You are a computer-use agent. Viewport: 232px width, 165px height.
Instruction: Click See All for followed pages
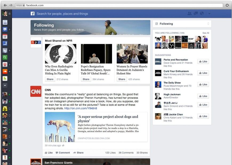point(206,33)
